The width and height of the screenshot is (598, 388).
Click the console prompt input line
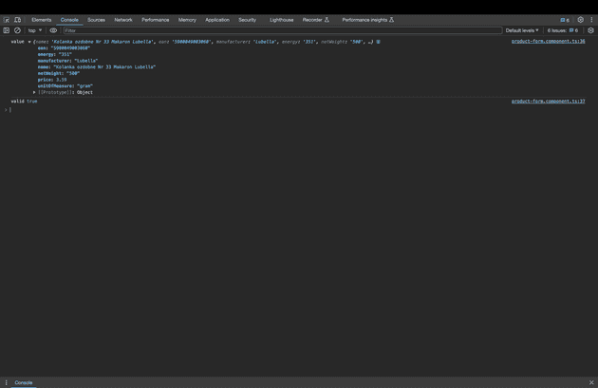(x=297, y=110)
